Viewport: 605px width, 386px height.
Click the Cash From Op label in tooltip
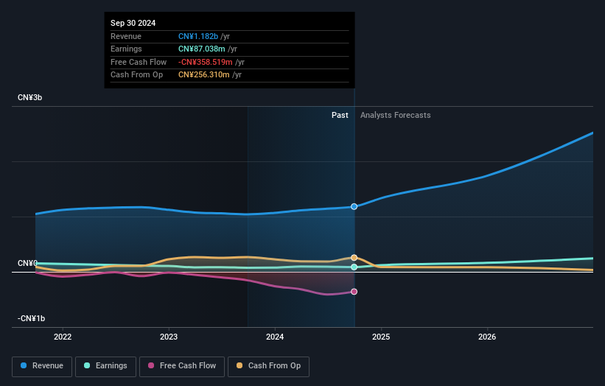coord(136,75)
